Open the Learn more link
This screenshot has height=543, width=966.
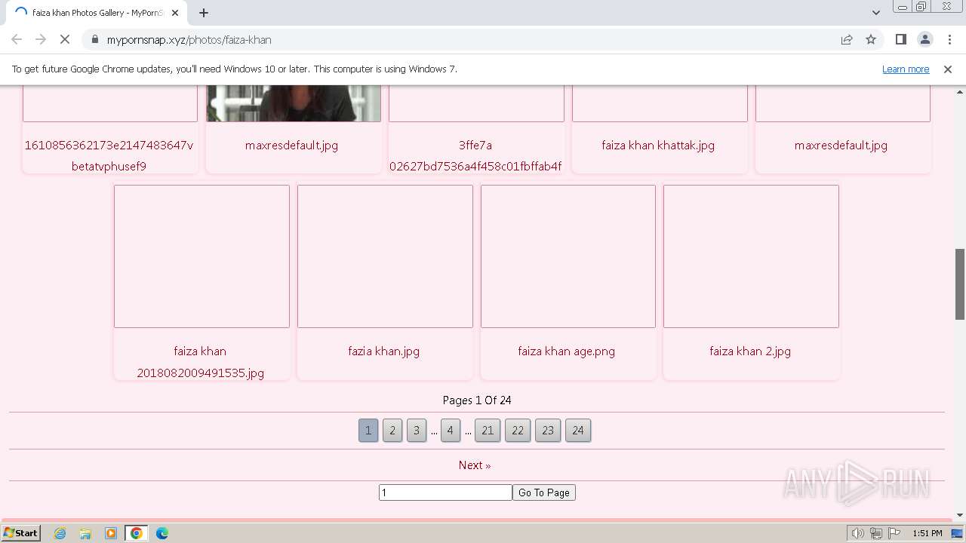tap(906, 69)
